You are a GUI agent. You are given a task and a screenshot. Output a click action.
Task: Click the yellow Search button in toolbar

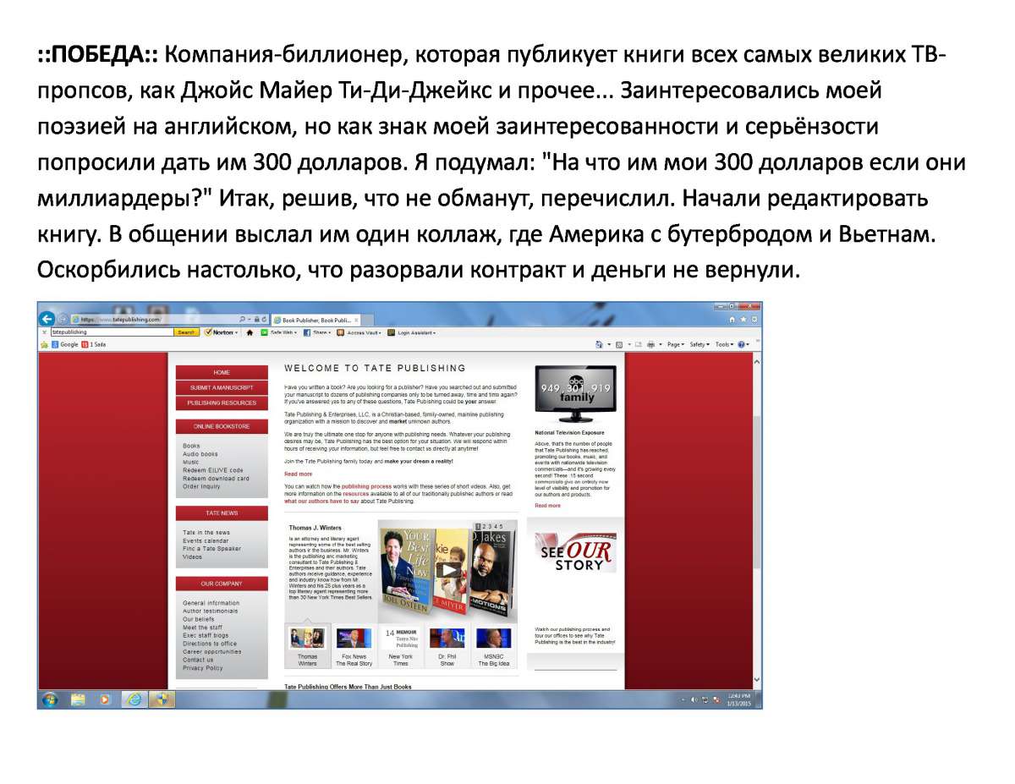(186, 332)
